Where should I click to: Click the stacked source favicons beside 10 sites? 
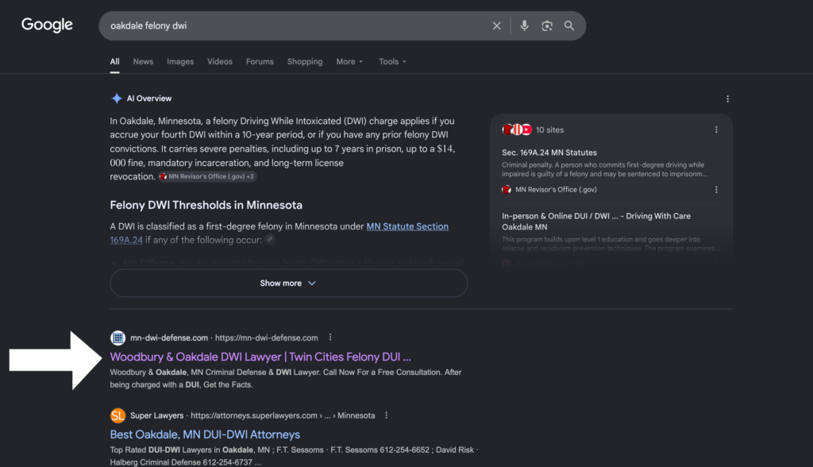click(x=517, y=129)
